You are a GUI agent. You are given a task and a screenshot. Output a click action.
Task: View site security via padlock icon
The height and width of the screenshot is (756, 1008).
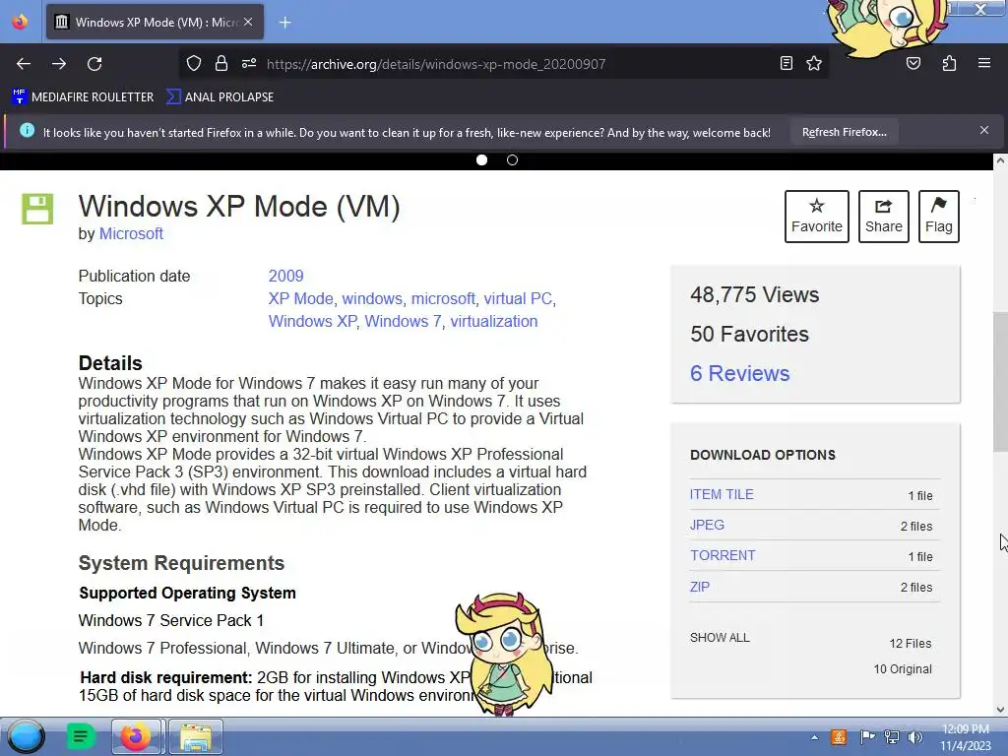pos(221,63)
